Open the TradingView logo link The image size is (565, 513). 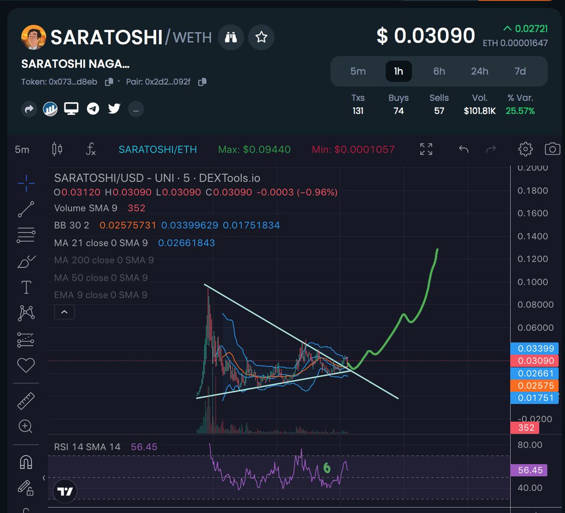point(65,491)
